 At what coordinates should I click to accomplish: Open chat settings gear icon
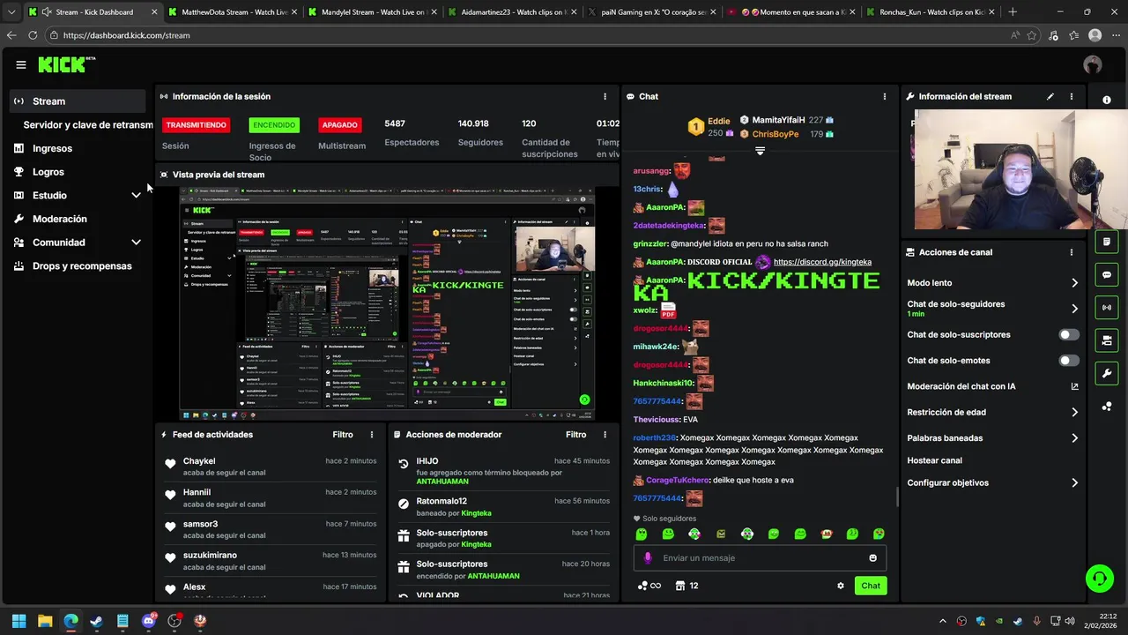tap(841, 586)
